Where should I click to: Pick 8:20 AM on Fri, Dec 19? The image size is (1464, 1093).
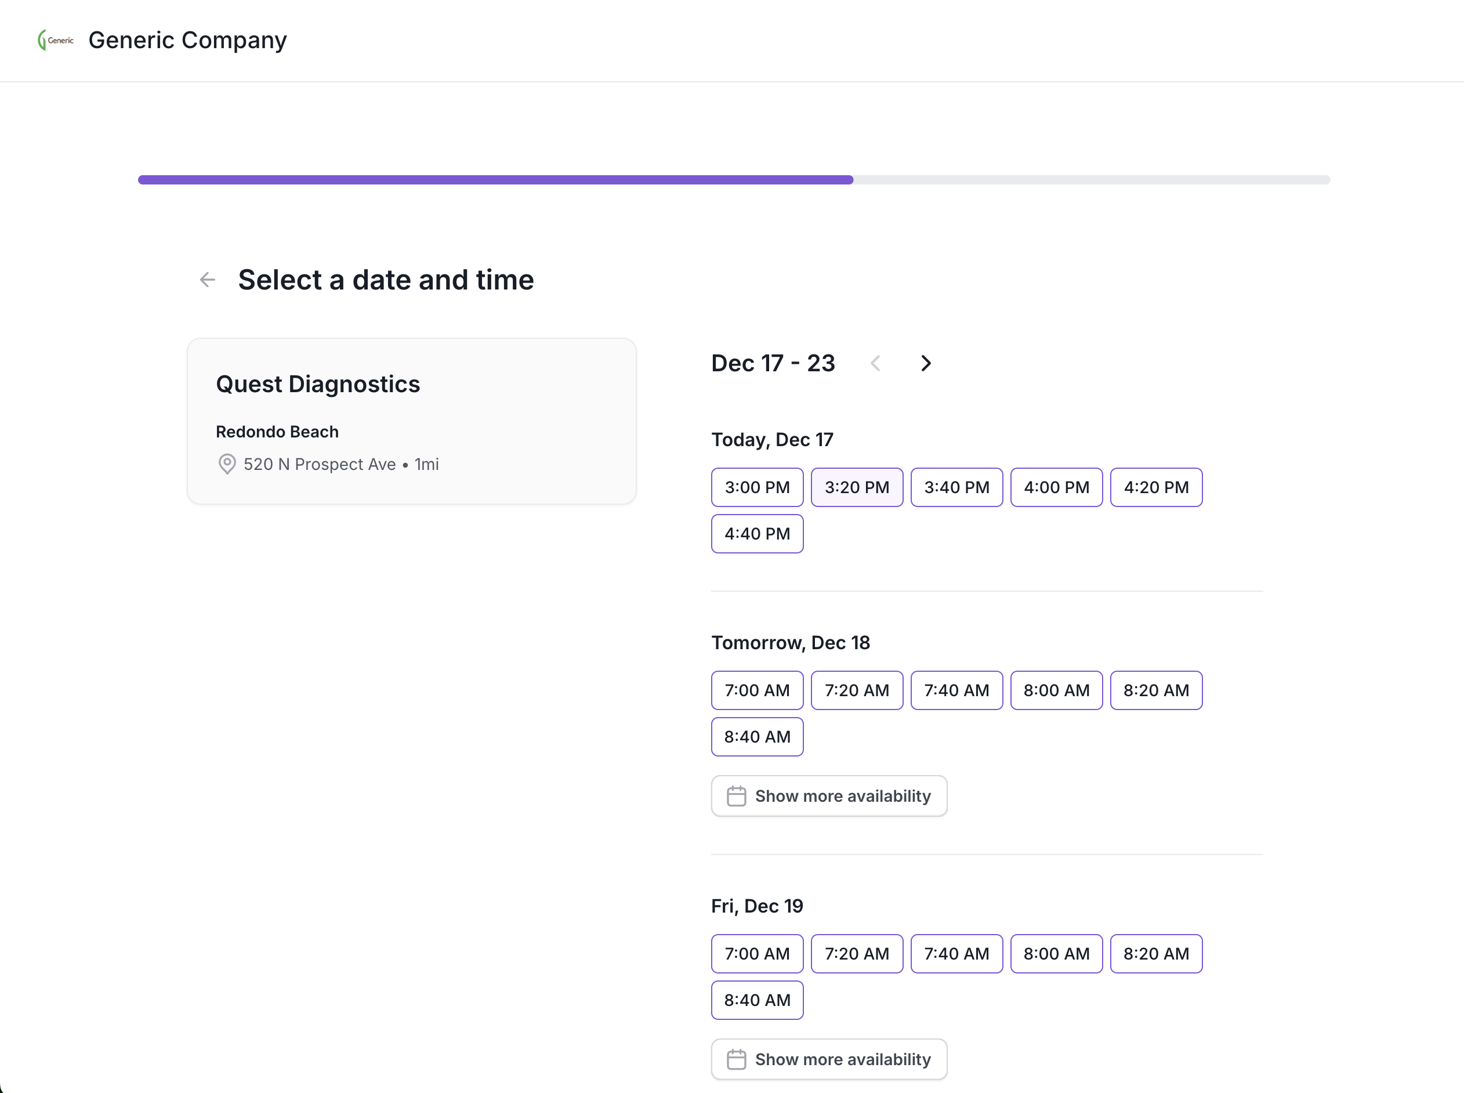(x=1156, y=953)
